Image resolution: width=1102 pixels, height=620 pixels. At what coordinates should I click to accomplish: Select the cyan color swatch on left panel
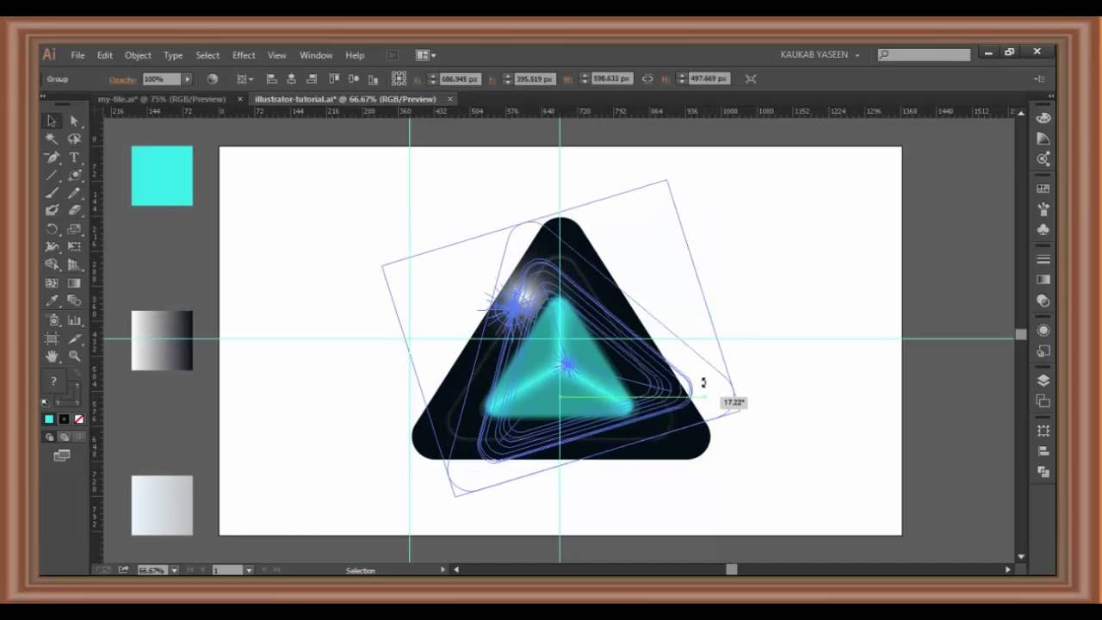(x=162, y=177)
